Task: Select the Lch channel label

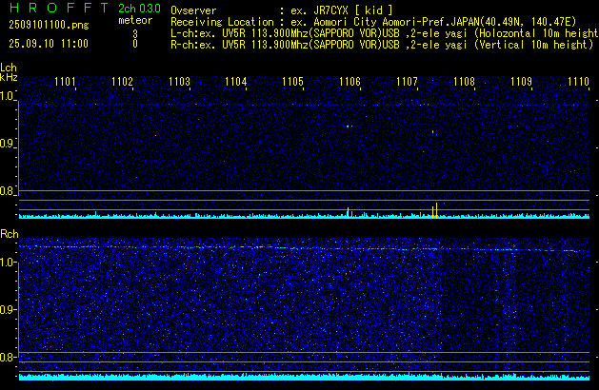Action: point(9,68)
